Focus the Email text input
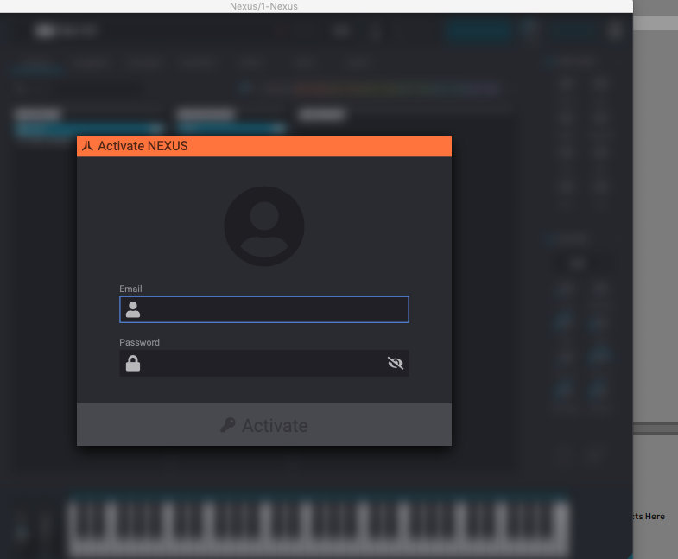678x559 pixels. click(264, 310)
